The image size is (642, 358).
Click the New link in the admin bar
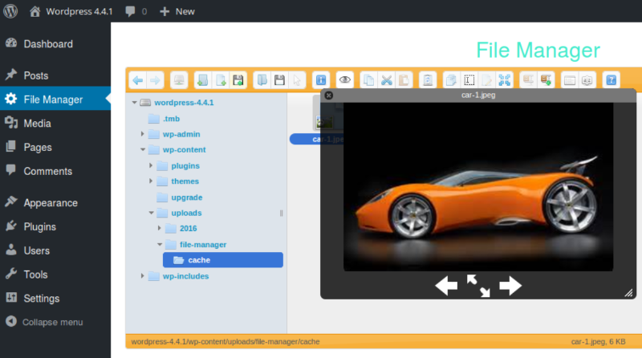(x=177, y=11)
